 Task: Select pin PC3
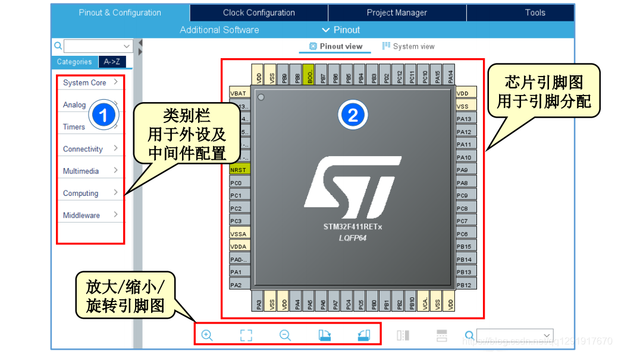coord(240,221)
